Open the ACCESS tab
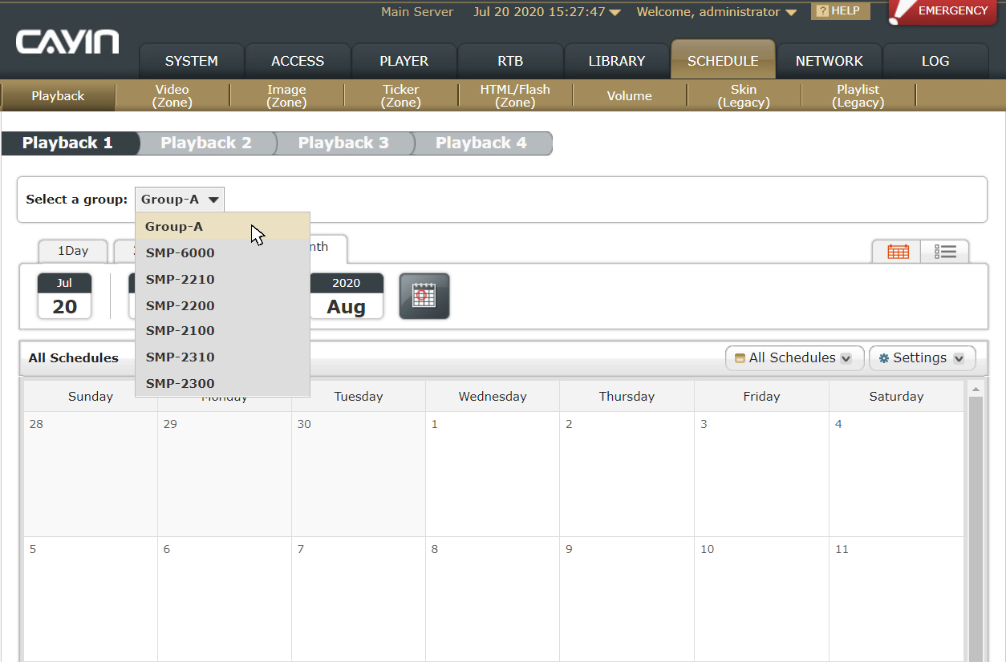 [x=298, y=61]
